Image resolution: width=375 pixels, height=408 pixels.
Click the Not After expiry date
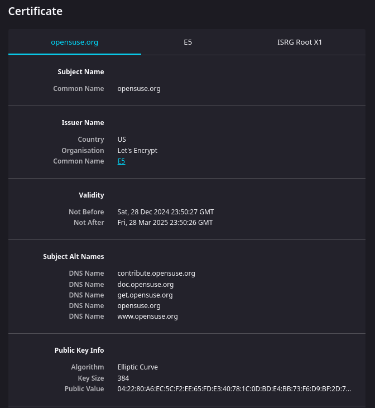[x=165, y=223]
